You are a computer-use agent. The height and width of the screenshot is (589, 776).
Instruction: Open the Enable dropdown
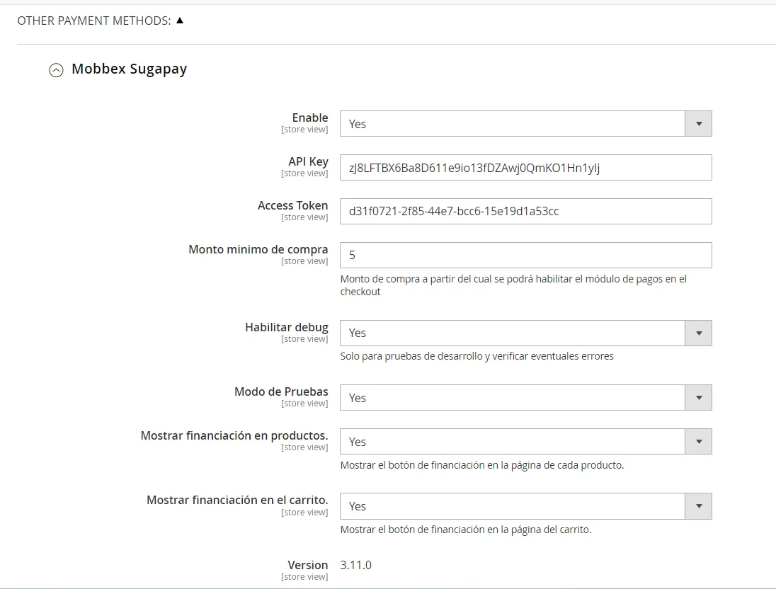(x=525, y=124)
